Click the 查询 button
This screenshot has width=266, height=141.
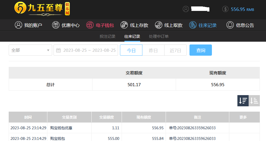tap(201, 50)
